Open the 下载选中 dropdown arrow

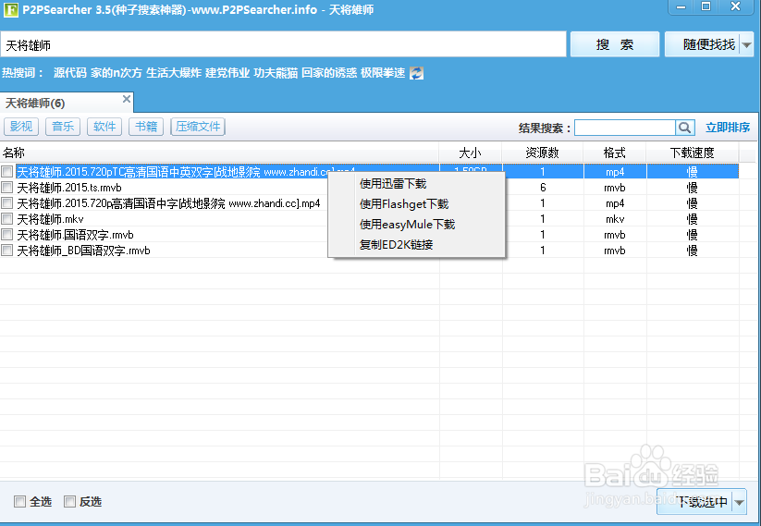tap(739, 502)
